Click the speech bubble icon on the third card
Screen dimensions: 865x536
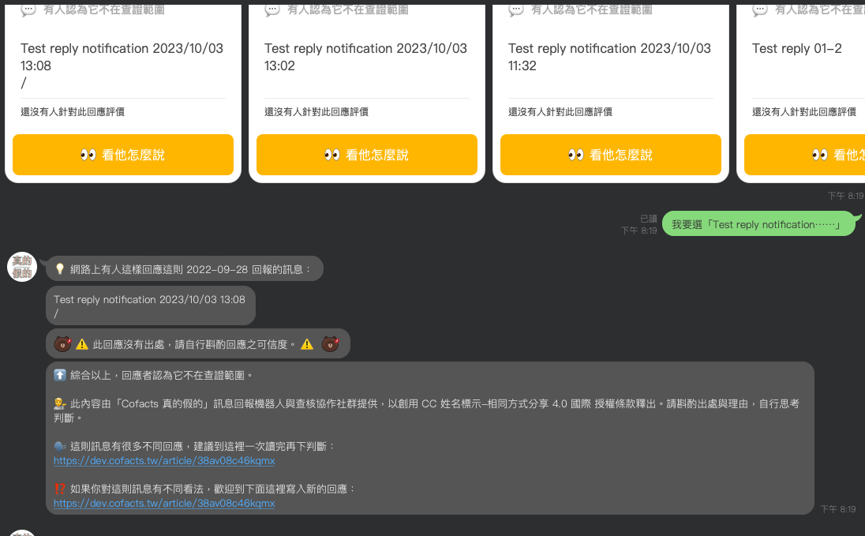[516, 9]
